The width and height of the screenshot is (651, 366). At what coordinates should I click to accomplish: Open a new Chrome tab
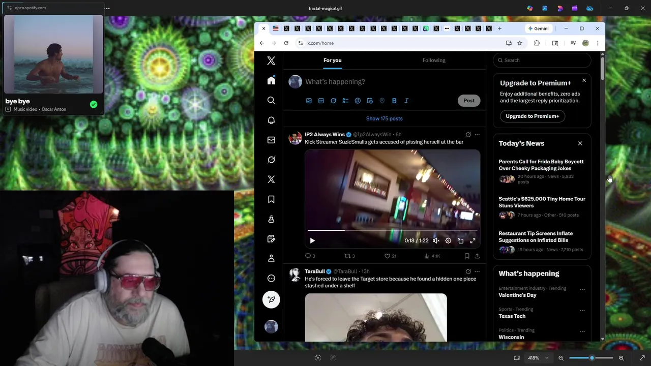point(499,28)
